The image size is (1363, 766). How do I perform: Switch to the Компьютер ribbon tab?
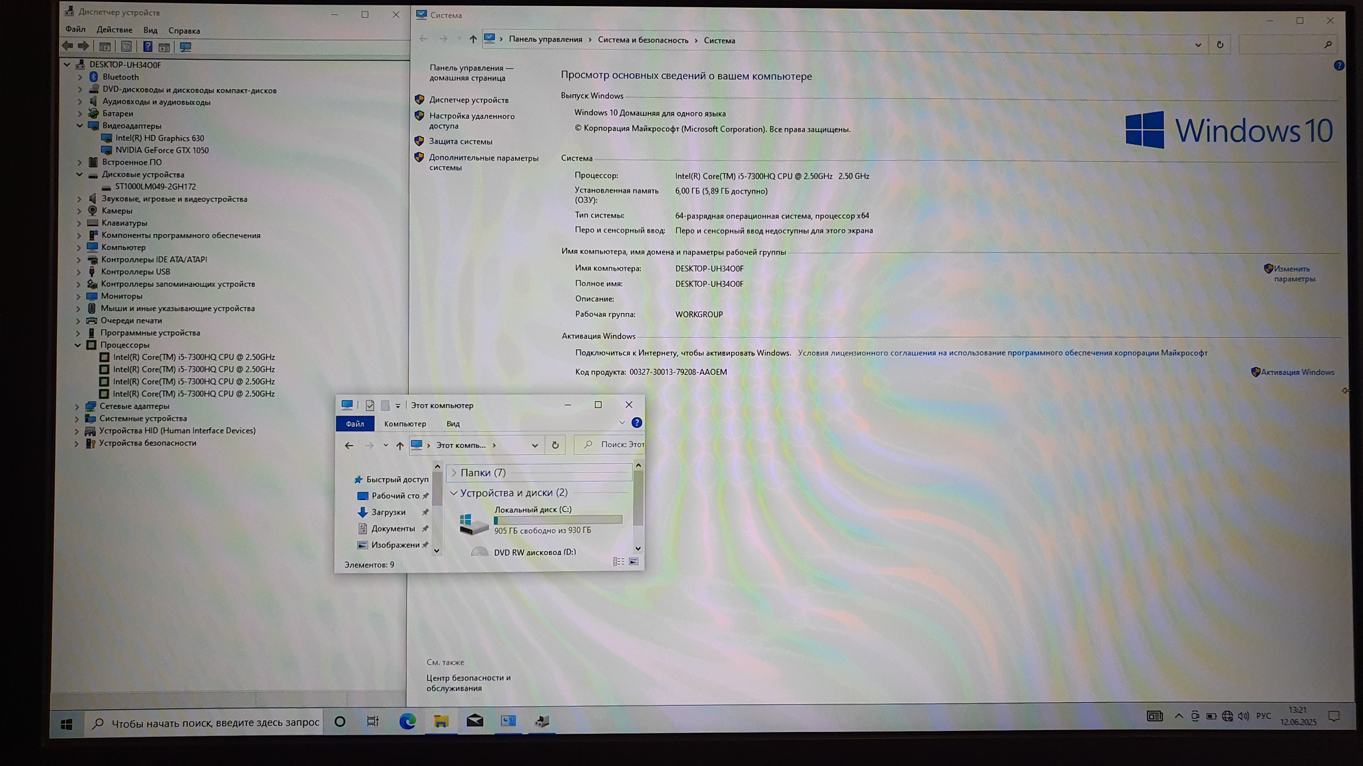point(405,424)
